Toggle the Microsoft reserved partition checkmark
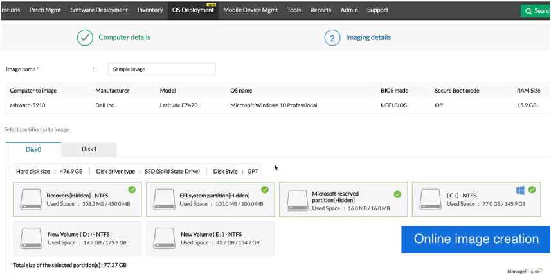The width and height of the screenshot is (551, 274). point(397,194)
